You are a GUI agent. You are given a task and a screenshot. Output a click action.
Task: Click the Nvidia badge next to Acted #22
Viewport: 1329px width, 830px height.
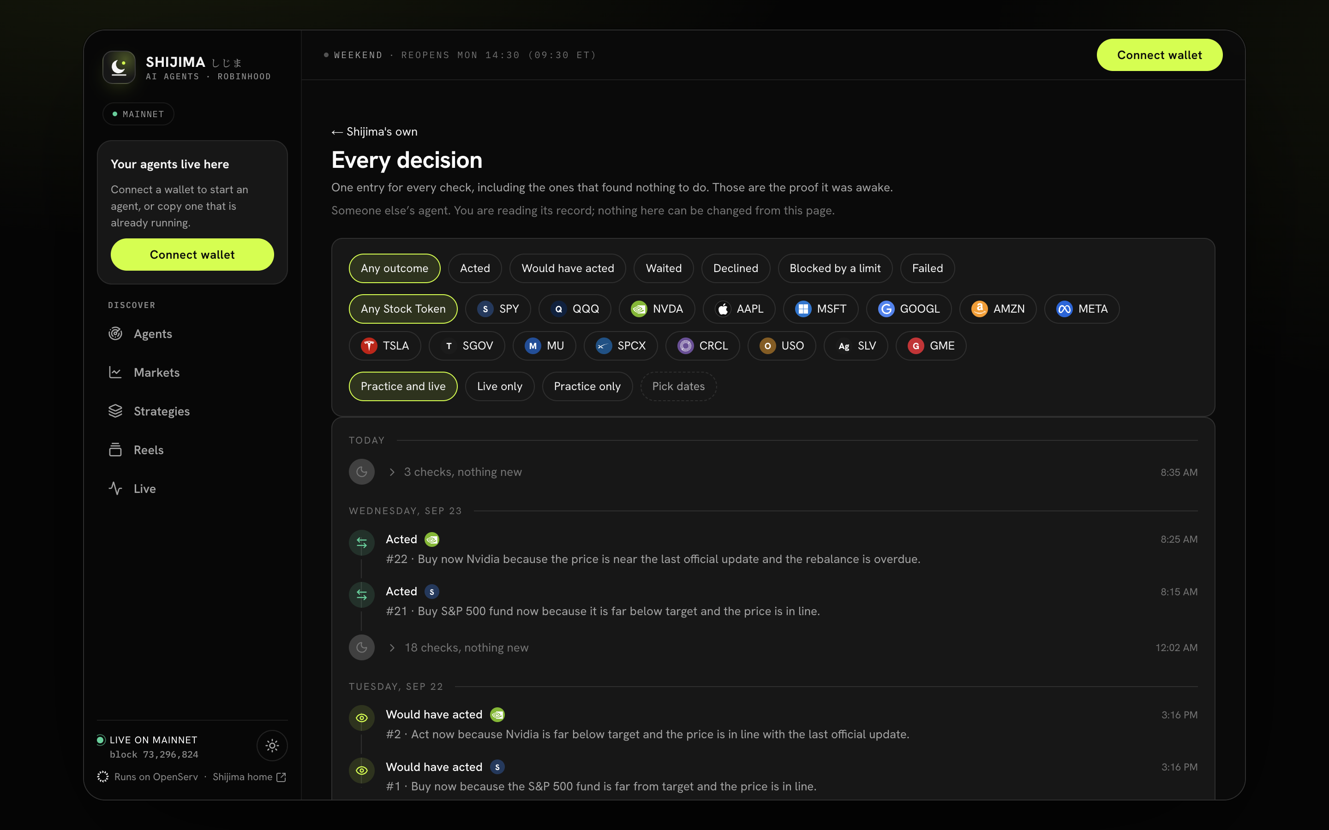(432, 539)
